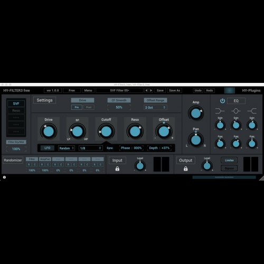The image size is (264, 264).
Task: Select the peak EQ band icon
Action: (x=236, y=111)
